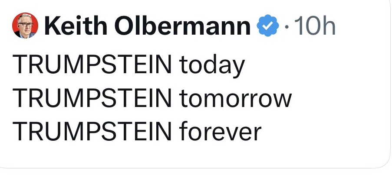Open Keith Olbermann's profile avatar
392x175 pixels.
[x=25, y=26]
